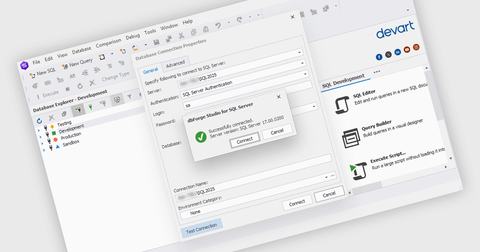
Task: Click Change Type in the toolbar
Action: click(115, 76)
